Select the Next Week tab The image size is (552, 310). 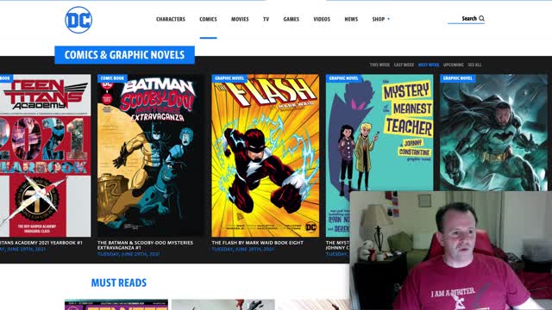[x=429, y=65]
